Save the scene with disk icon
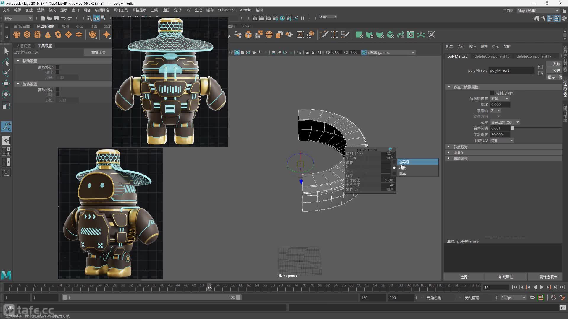Image resolution: width=568 pixels, height=319 pixels. [x=57, y=18]
